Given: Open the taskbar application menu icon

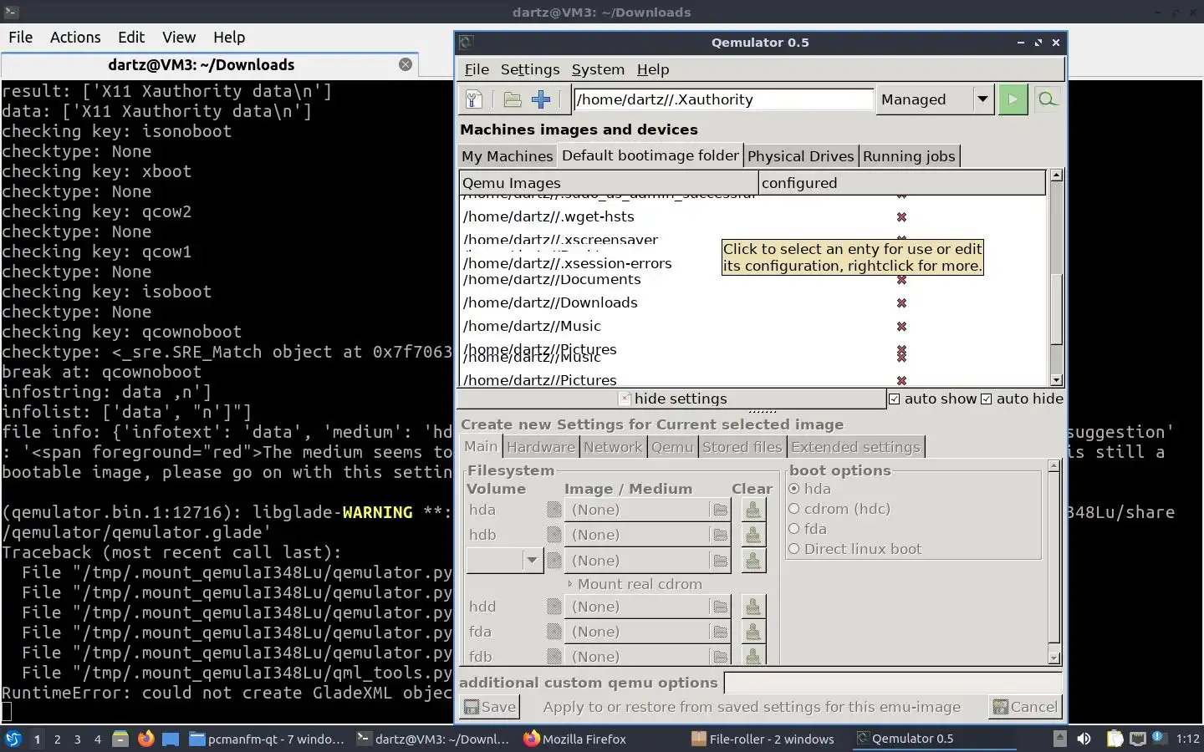Looking at the screenshot, I should tap(13, 739).
